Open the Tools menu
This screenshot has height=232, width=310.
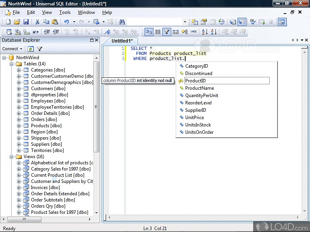(x=65, y=12)
